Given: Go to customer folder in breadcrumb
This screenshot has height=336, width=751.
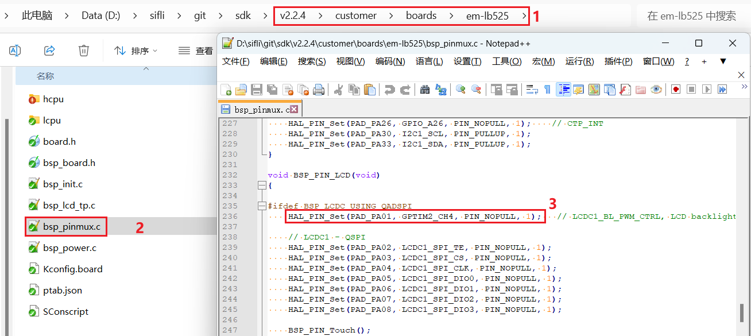Looking at the screenshot, I should point(356,16).
